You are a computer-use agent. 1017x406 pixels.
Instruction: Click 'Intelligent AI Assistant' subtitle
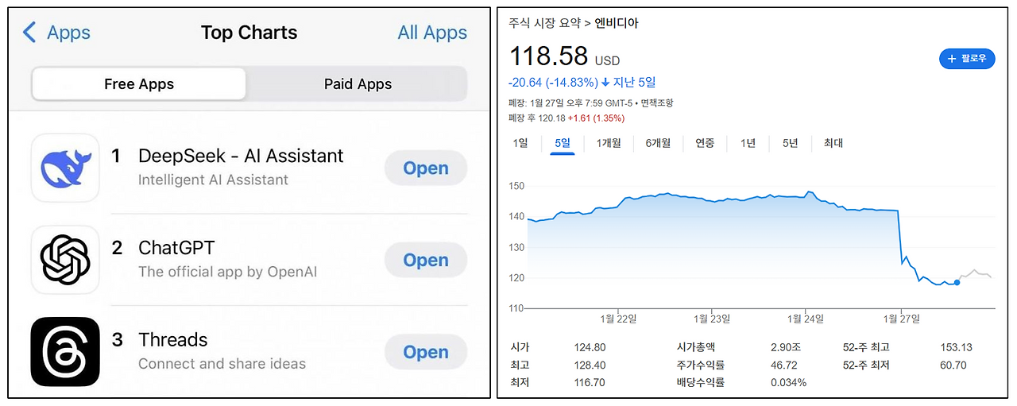coord(213,180)
